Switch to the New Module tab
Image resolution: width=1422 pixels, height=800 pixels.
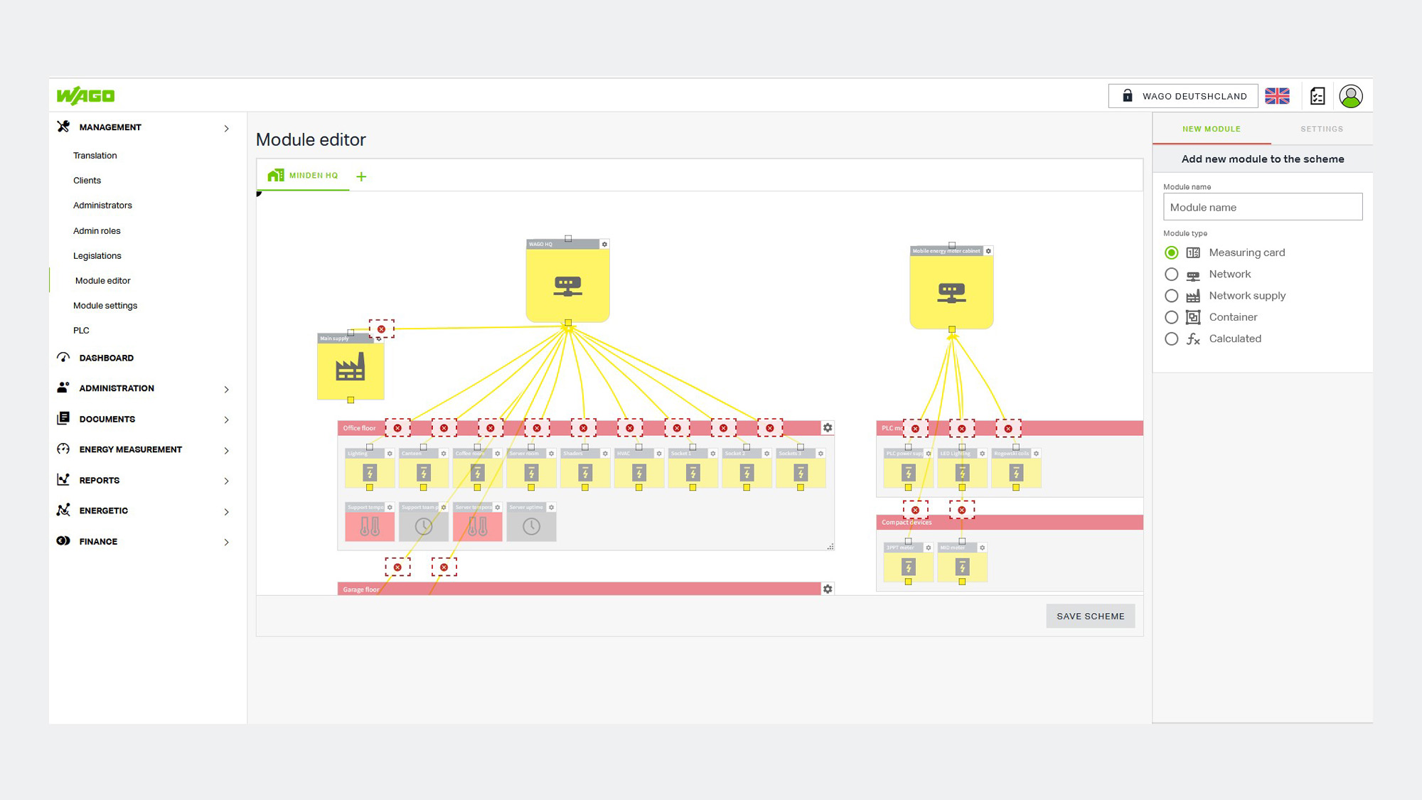pos(1212,129)
